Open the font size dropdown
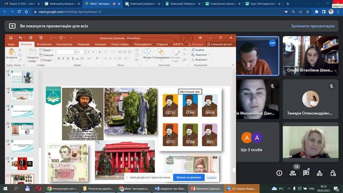 pos(84,52)
